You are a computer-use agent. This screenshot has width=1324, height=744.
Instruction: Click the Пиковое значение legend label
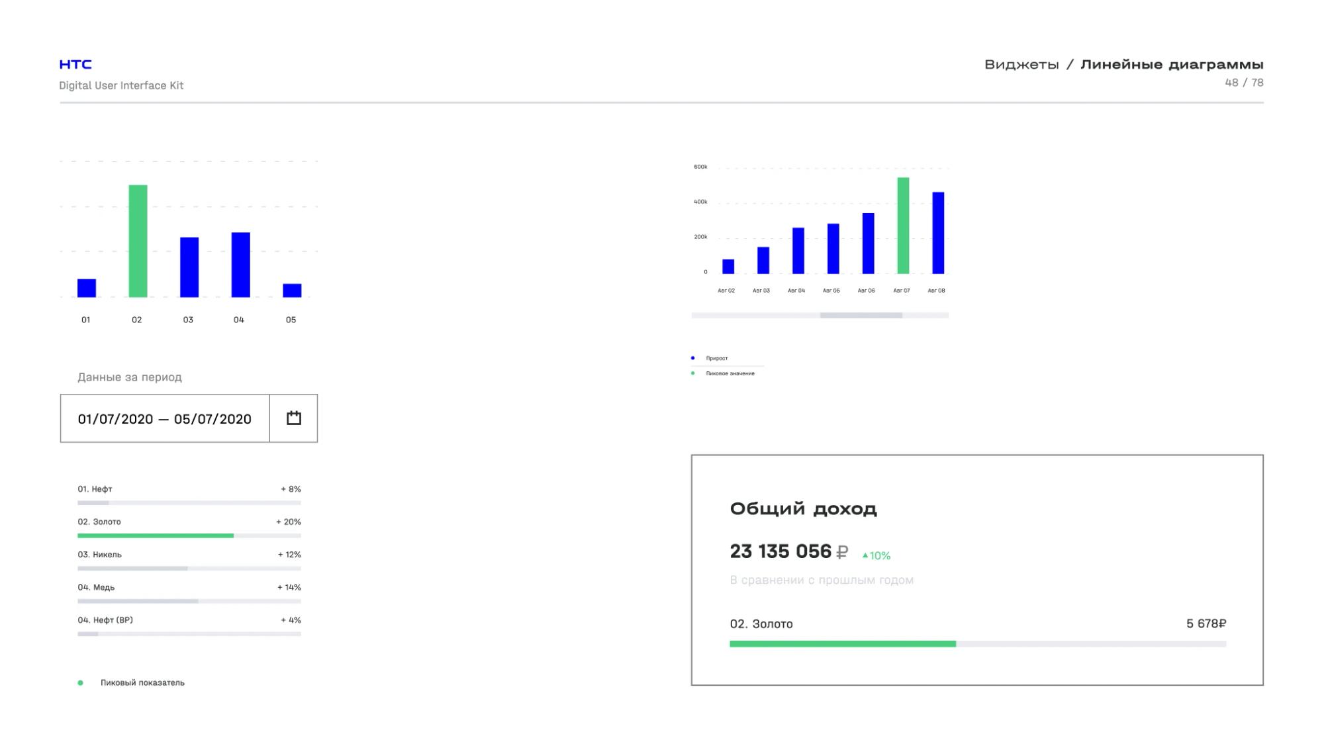point(730,373)
